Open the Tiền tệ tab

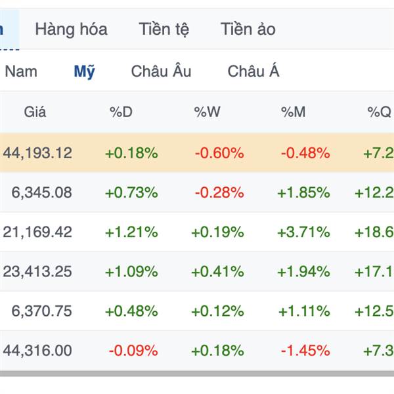tap(164, 29)
